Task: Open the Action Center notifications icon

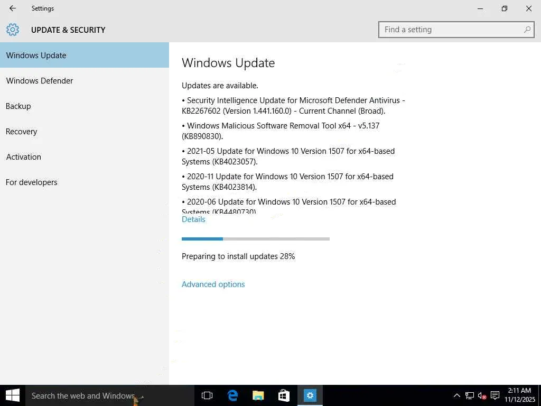Action: 495,395
